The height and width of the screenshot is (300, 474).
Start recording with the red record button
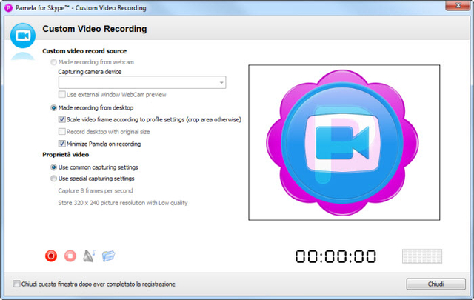[51, 256]
